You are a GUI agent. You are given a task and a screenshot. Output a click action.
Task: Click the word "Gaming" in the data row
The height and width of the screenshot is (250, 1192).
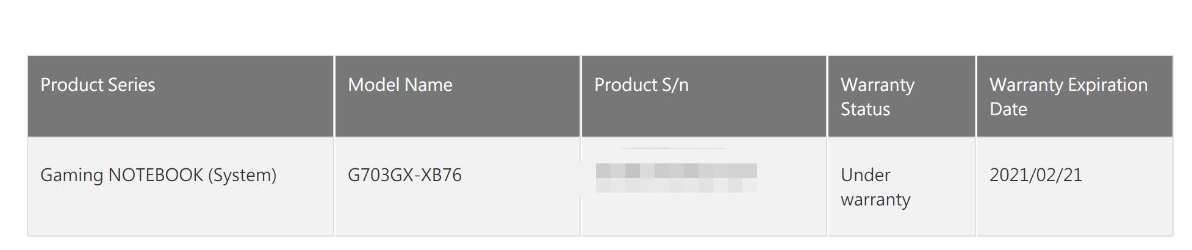click(71, 175)
